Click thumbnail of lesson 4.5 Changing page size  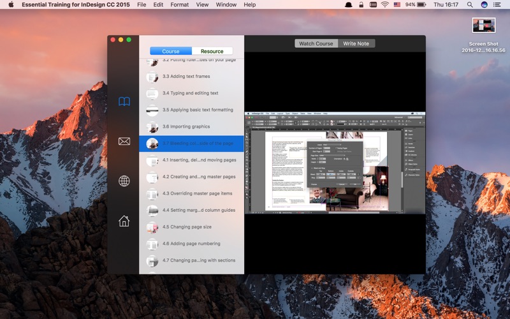(152, 227)
